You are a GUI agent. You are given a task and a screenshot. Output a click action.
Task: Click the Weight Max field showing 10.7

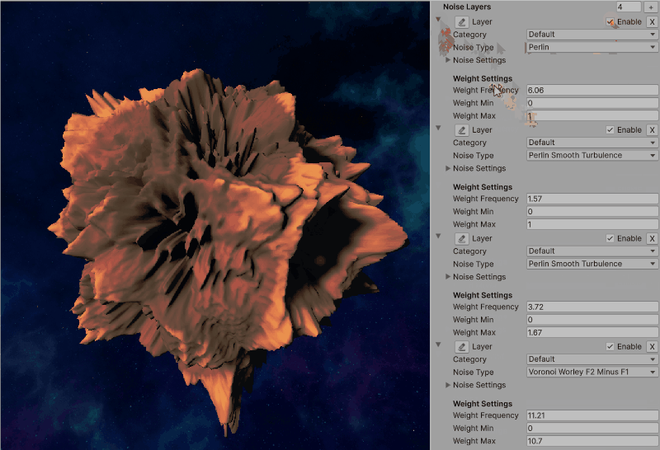pos(592,441)
